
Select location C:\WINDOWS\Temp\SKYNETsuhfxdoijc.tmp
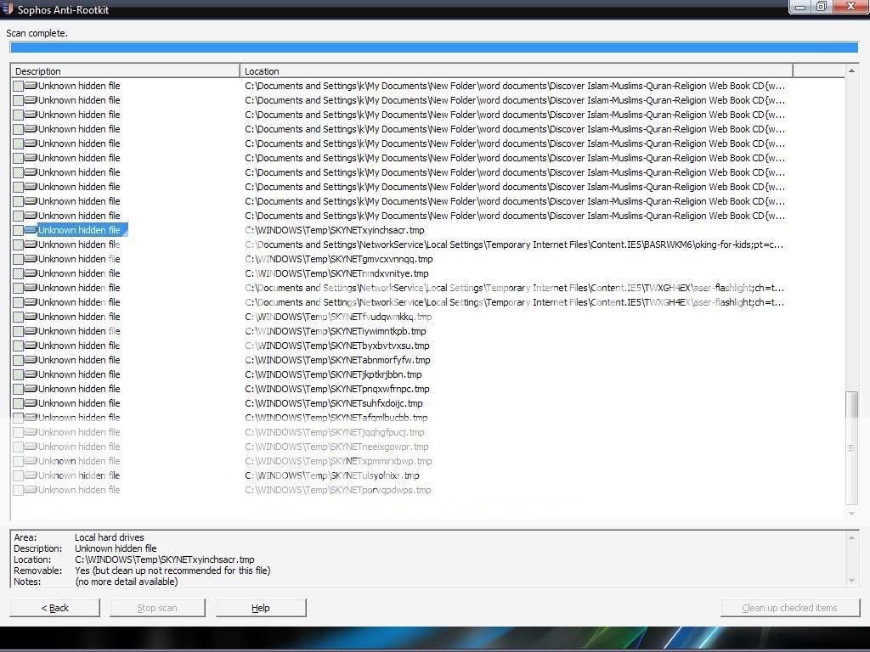coord(334,403)
